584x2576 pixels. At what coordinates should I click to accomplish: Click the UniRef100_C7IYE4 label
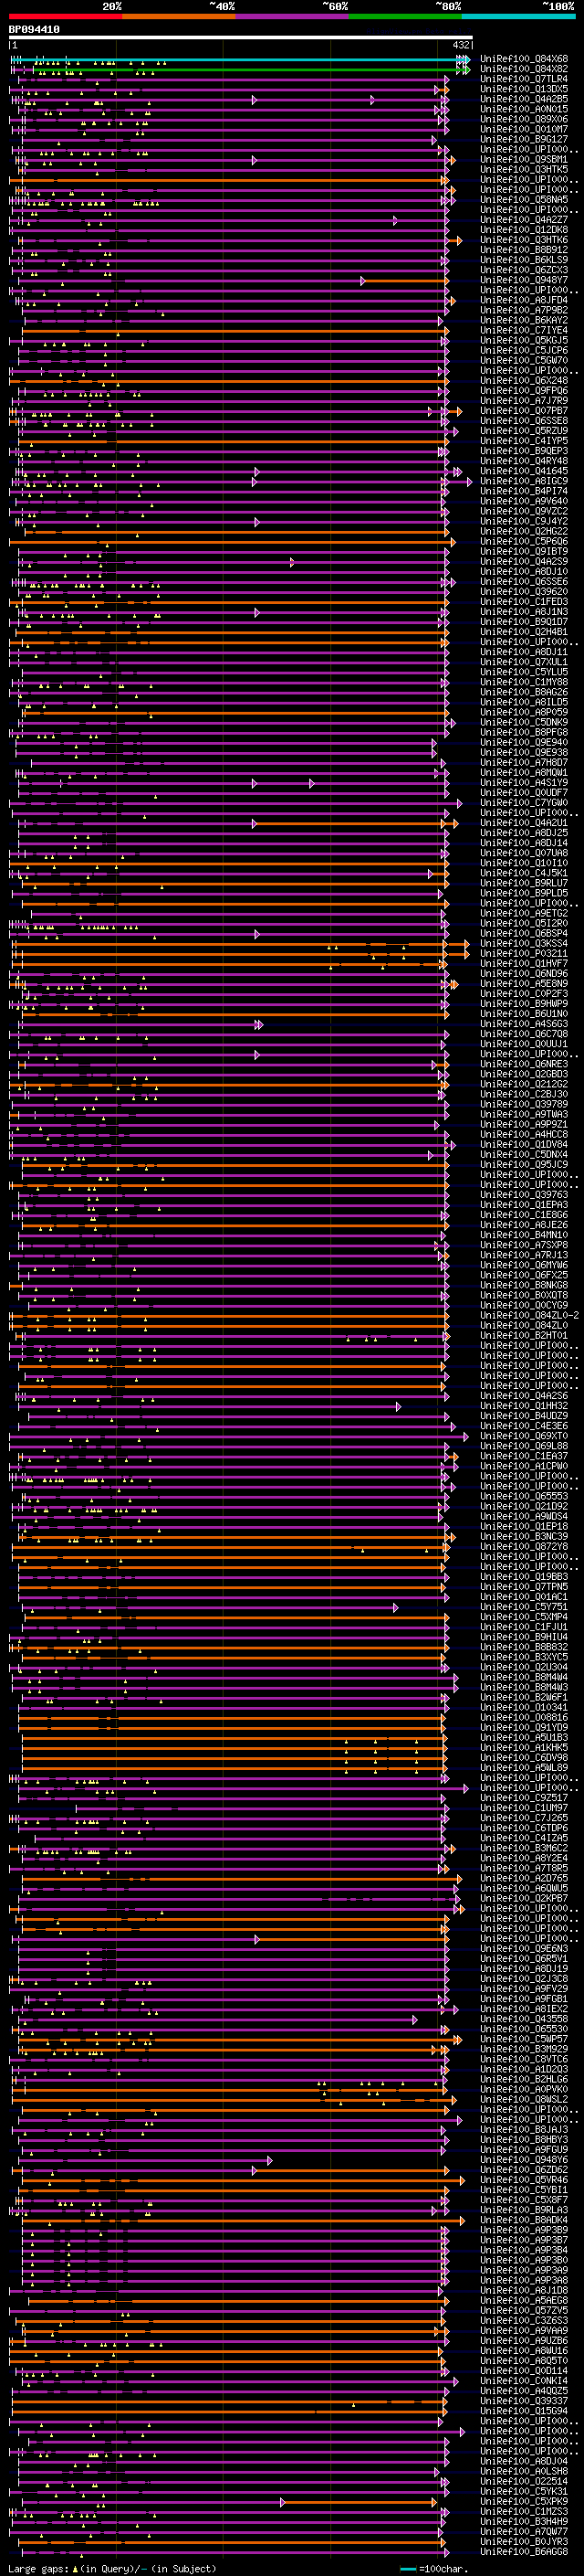click(x=524, y=330)
